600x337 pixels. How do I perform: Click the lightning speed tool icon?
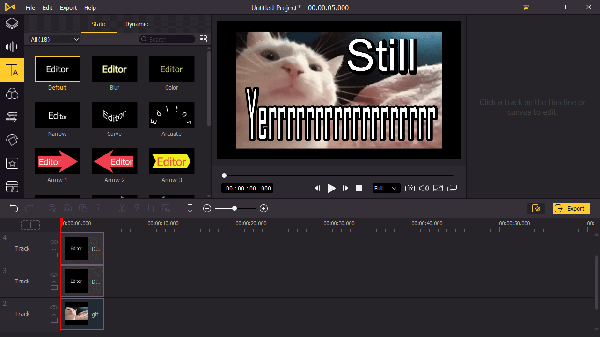[x=137, y=209]
